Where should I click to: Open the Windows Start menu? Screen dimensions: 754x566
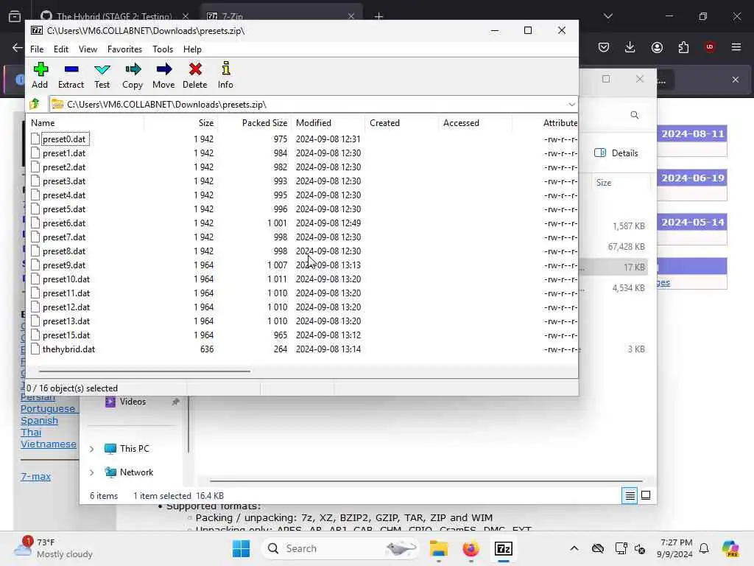coord(241,548)
